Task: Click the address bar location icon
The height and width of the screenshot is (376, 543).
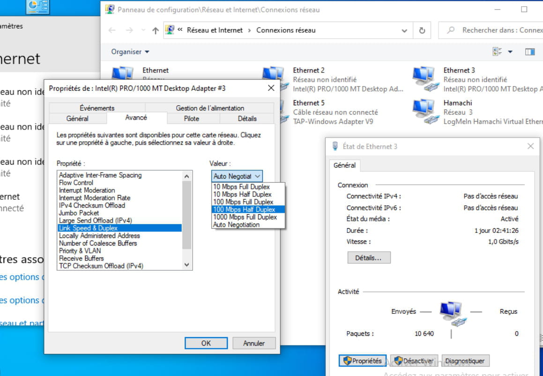Action: pyautogui.click(x=170, y=30)
